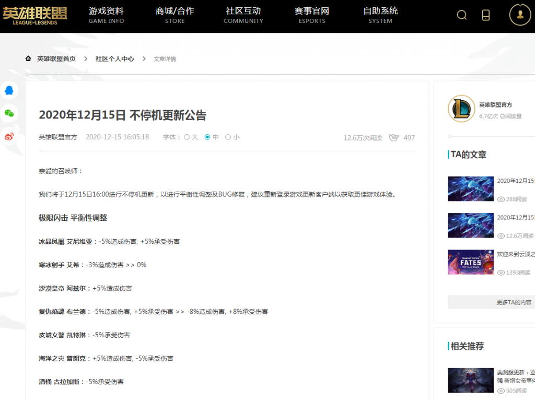Open 英雄联盟官方 author name in sidebar
535x401 pixels.
(495, 104)
